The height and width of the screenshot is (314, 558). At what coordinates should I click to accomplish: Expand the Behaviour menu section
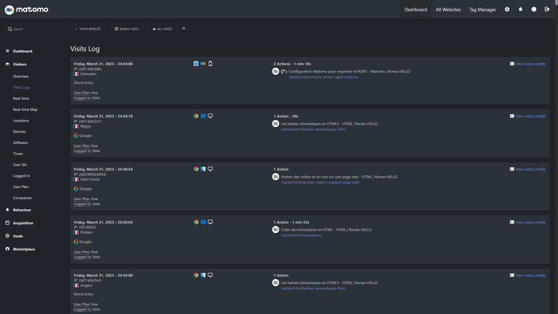point(22,210)
